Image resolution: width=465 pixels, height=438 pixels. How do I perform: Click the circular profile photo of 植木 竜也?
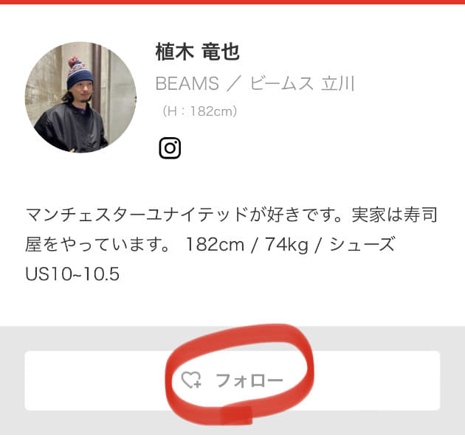click(x=80, y=97)
